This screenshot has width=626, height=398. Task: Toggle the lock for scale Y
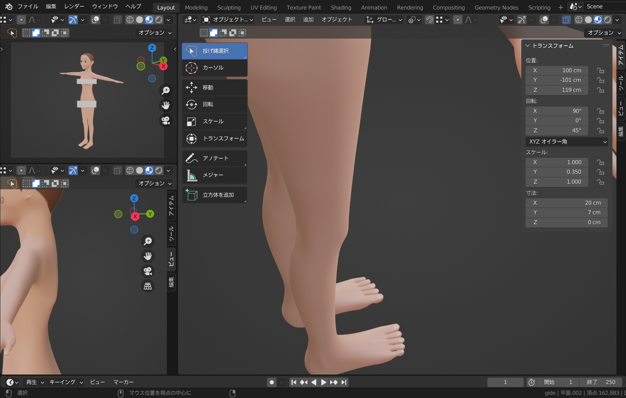601,172
